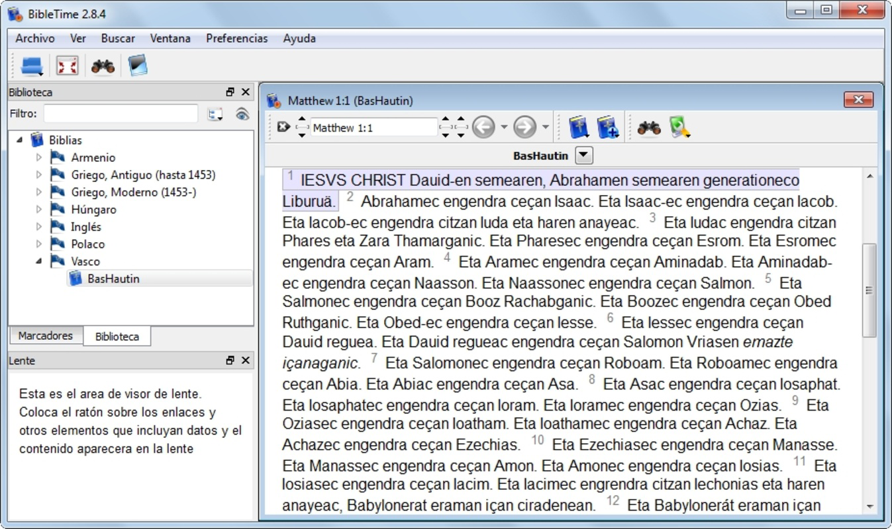Expand the Armenio language group

(x=39, y=157)
